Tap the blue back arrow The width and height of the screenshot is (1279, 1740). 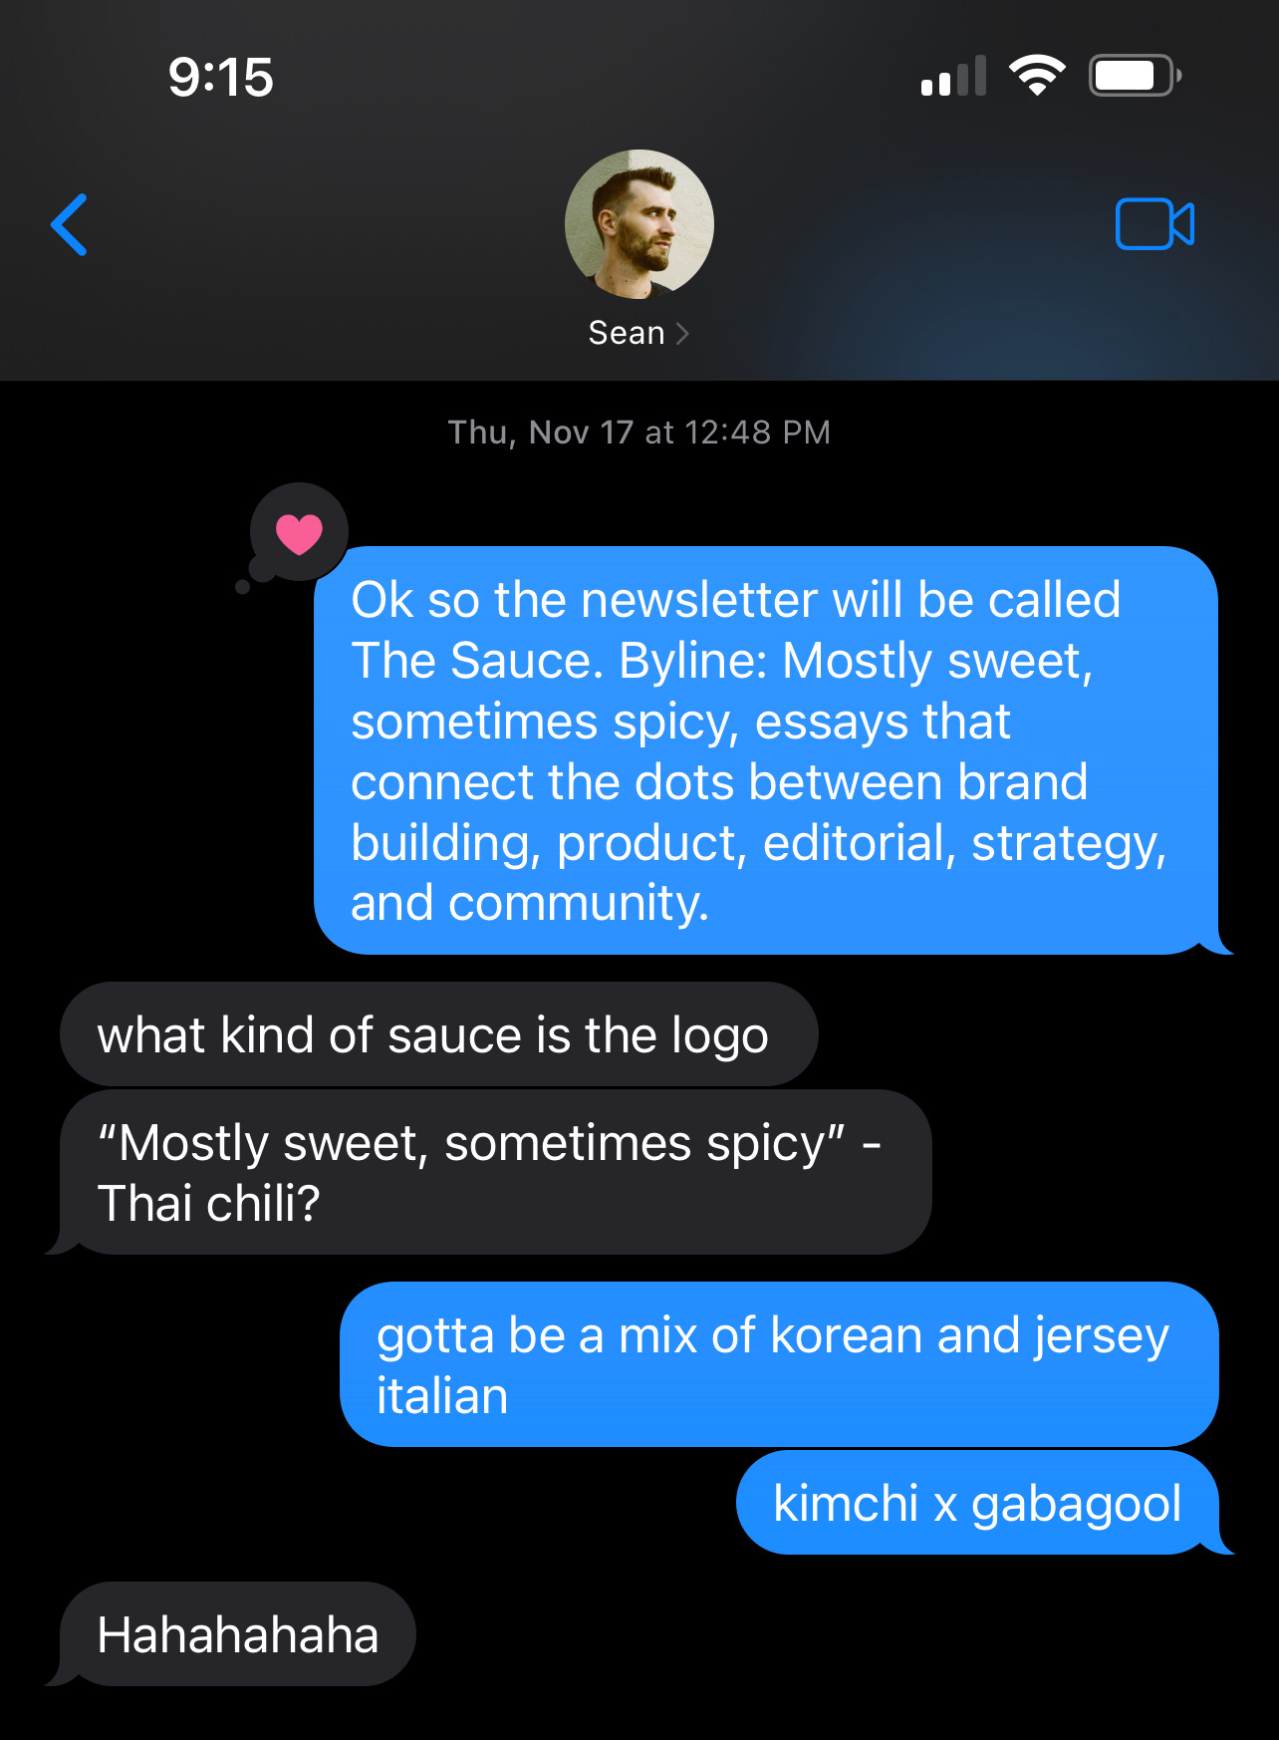tap(70, 225)
